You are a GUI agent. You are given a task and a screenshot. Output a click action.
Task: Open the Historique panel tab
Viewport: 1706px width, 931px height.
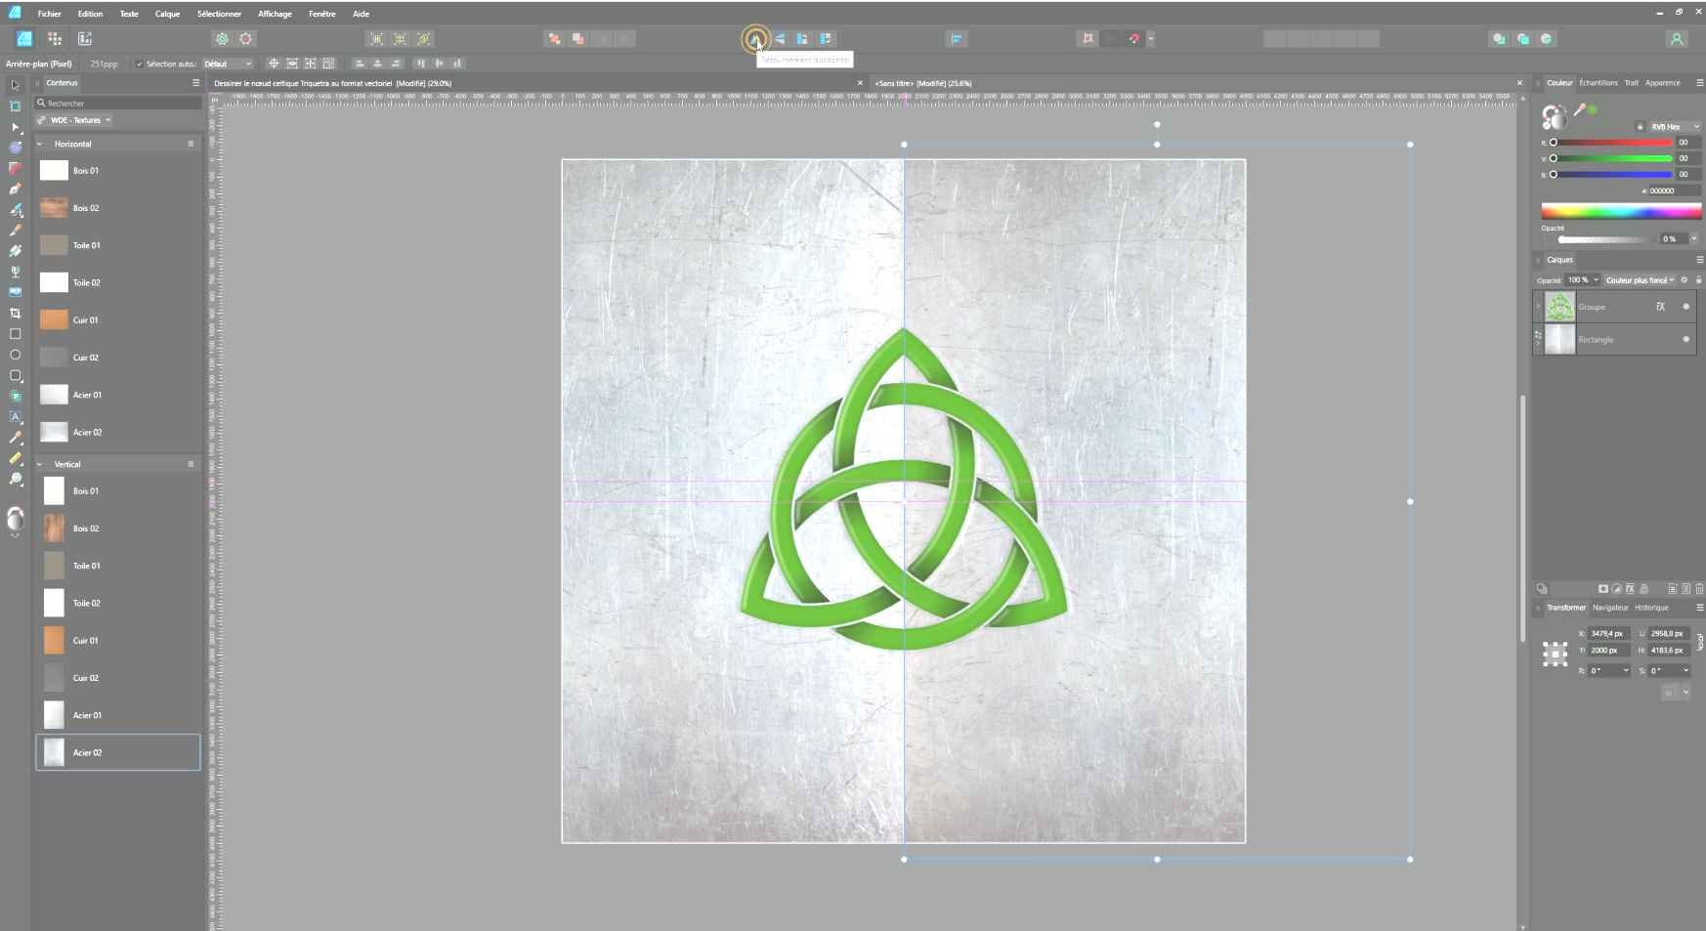[x=1651, y=608]
